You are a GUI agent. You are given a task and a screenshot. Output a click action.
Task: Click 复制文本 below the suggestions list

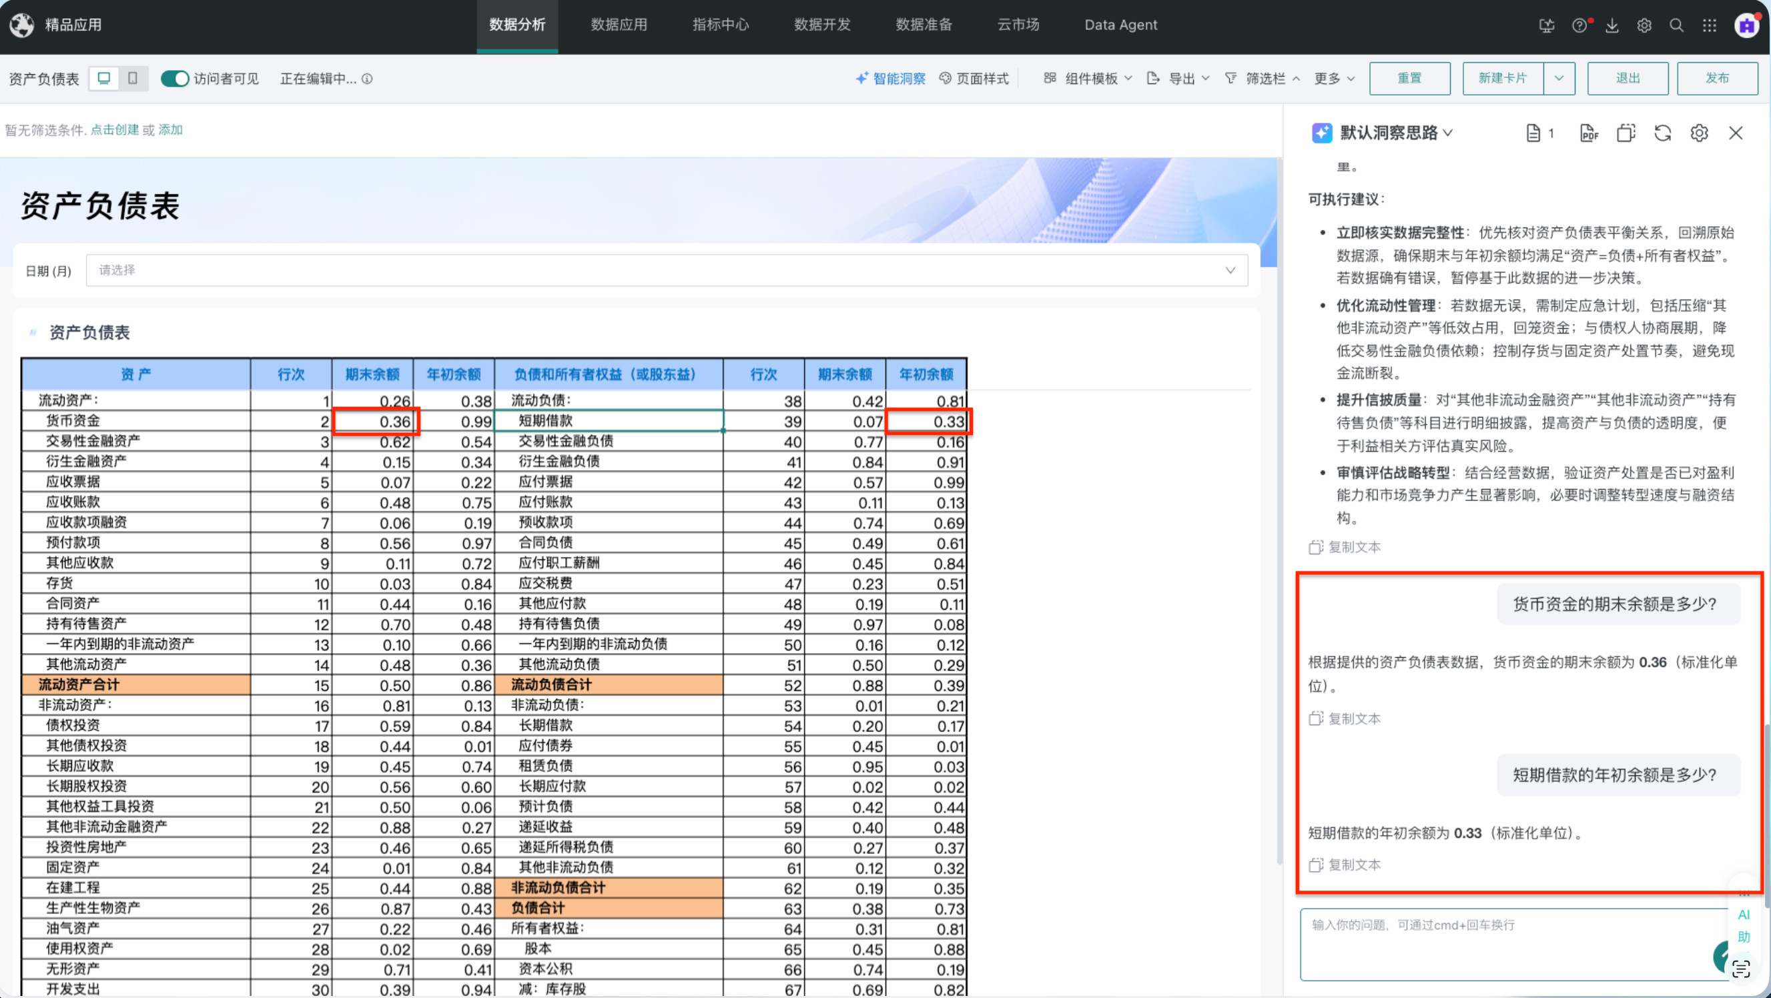click(1345, 547)
